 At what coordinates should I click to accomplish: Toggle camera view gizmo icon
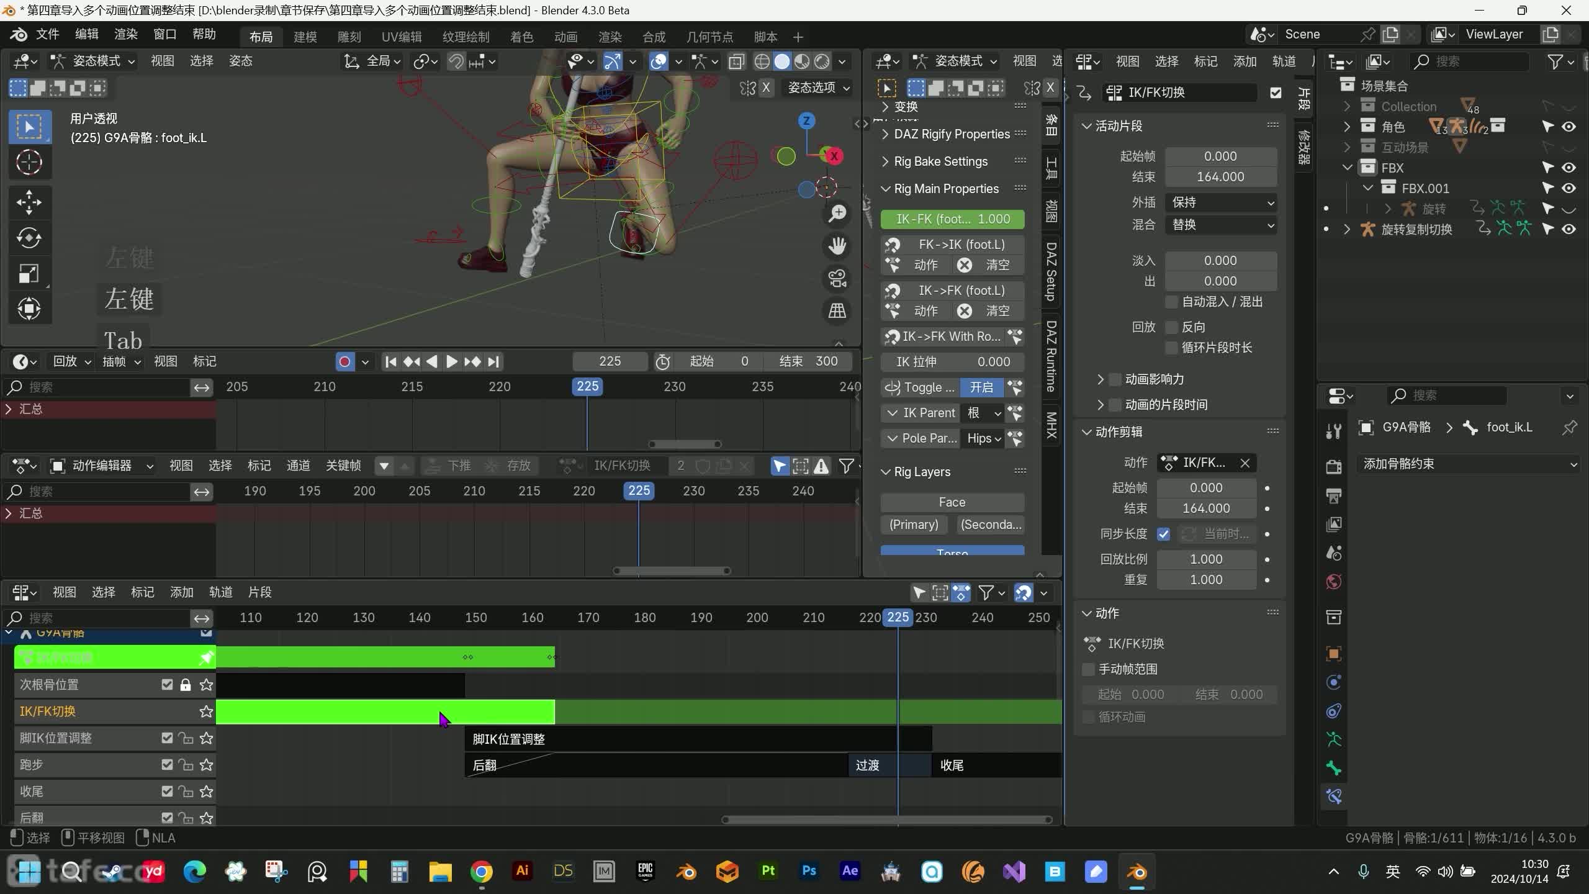pyautogui.click(x=837, y=278)
